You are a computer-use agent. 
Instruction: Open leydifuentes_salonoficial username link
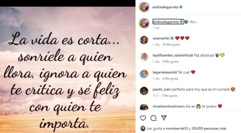(x=173, y=55)
